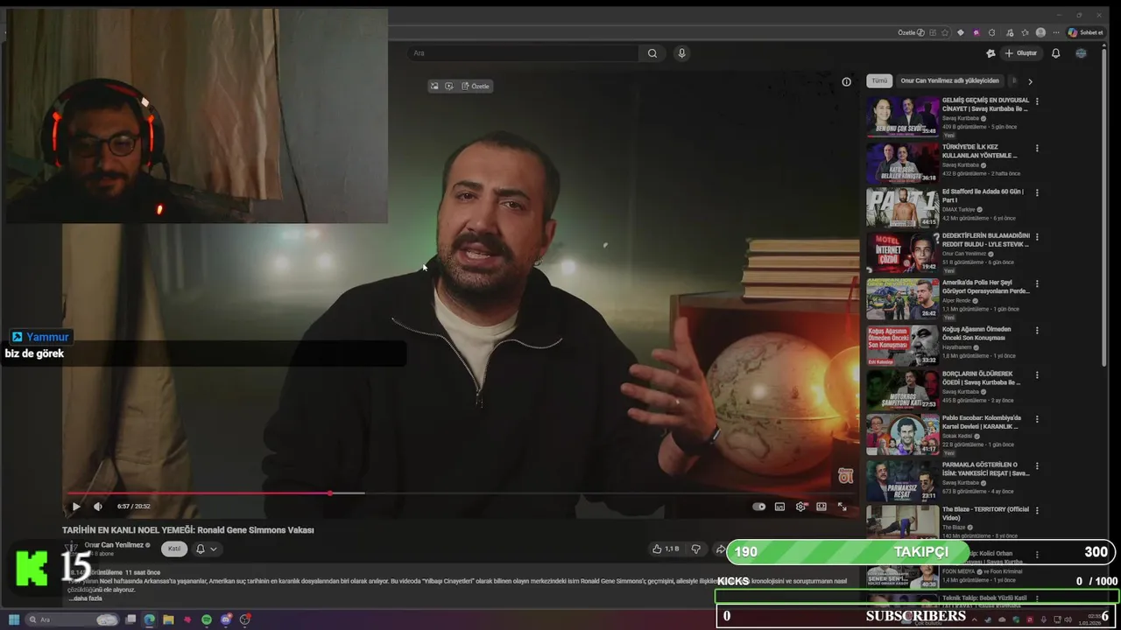Open the Koğuş Ağasının Ölmeden Önceki thumbnail
The height and width of the screenshot is (630, 1121).
pyautogui.click(x=903, y=346)
